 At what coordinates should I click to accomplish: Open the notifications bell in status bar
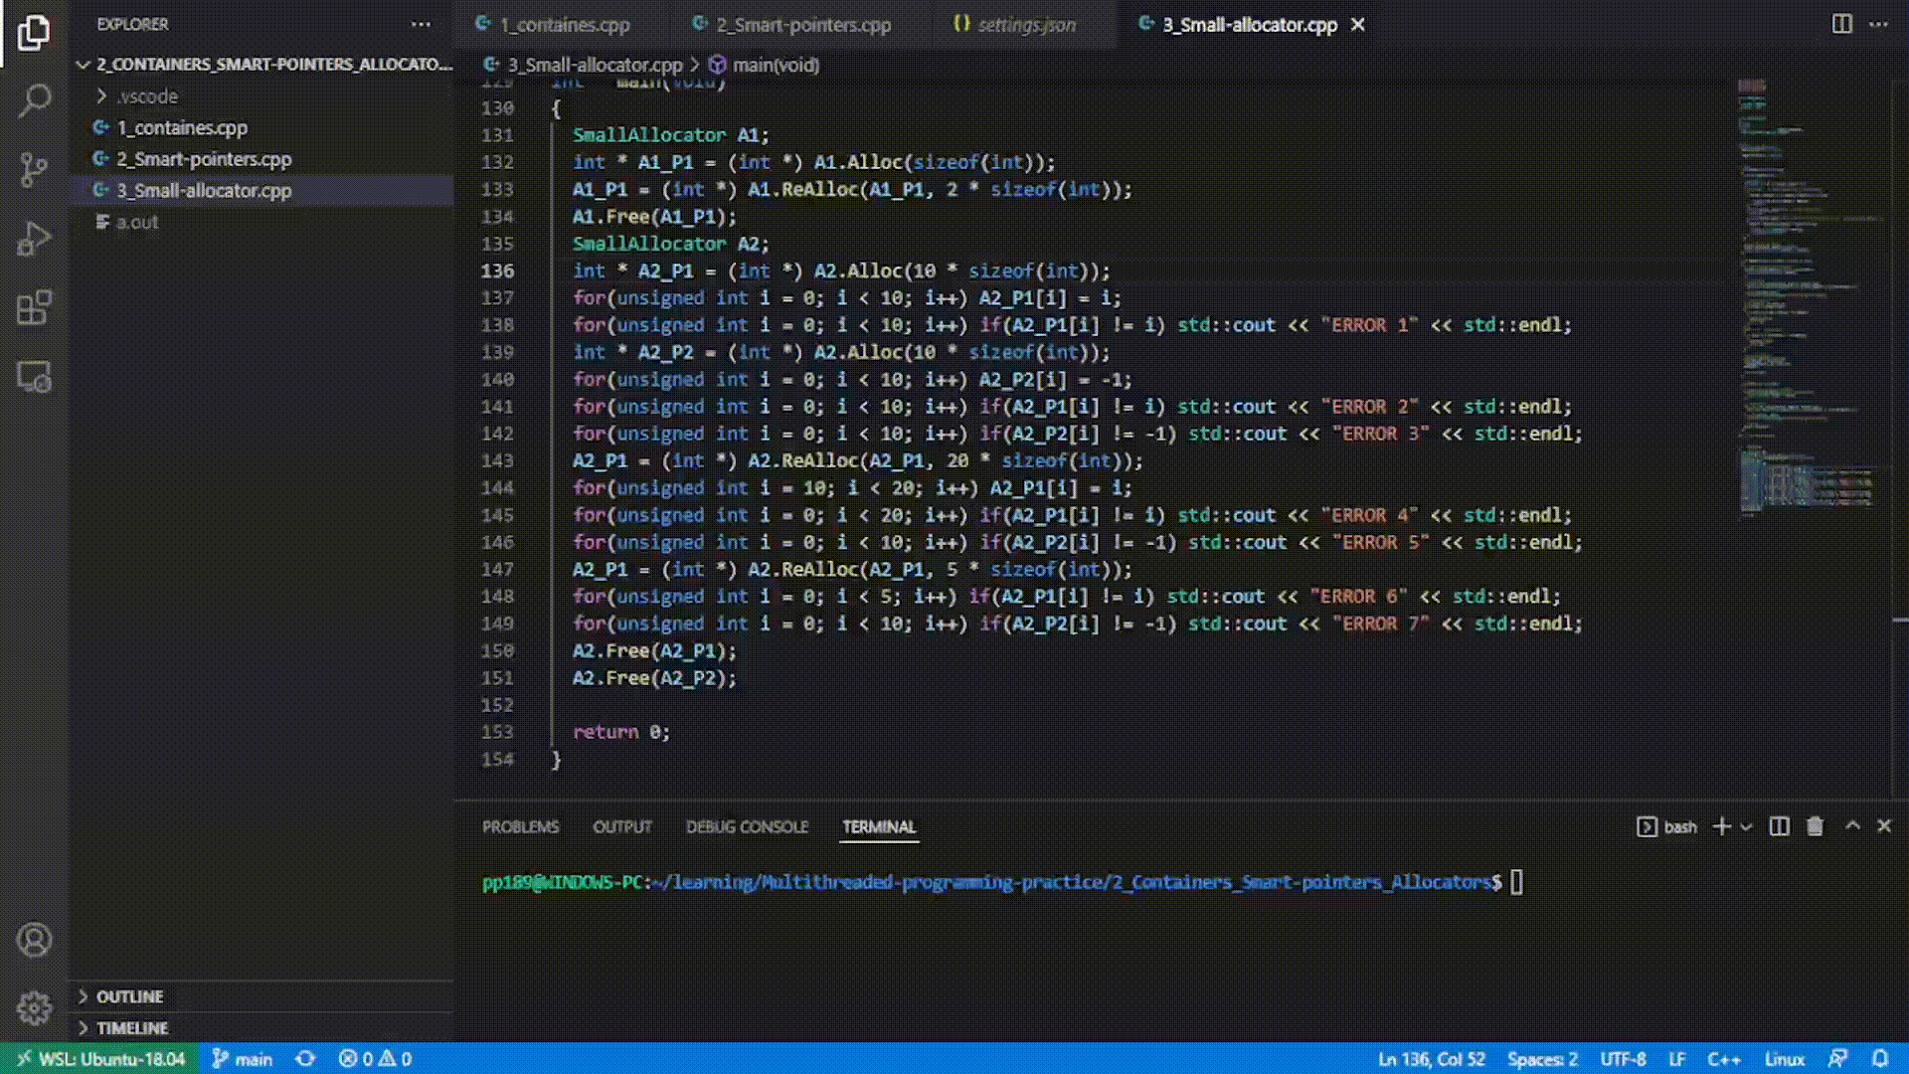click(1880, 1059)
